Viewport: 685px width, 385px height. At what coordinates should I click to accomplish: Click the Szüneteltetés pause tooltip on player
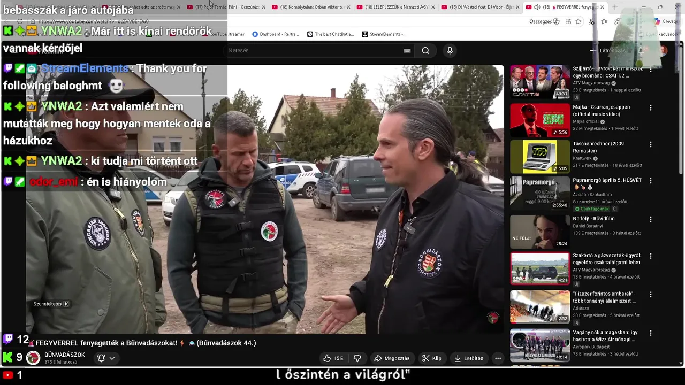(51, 304)
